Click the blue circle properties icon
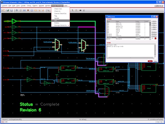This screenshot has height=124, width=165. (32, 10)
